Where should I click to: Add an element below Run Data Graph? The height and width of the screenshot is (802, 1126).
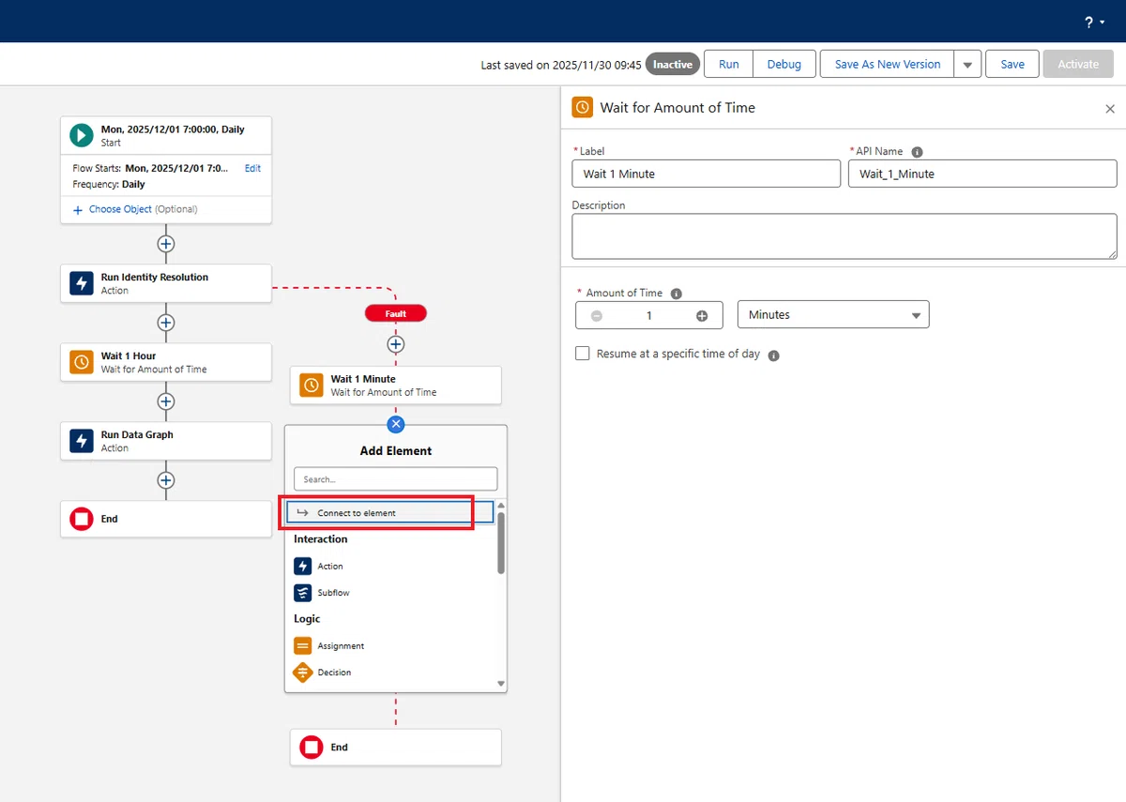coord(166,480)
